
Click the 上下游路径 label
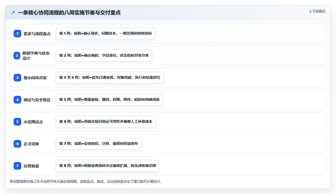point(317,11)
